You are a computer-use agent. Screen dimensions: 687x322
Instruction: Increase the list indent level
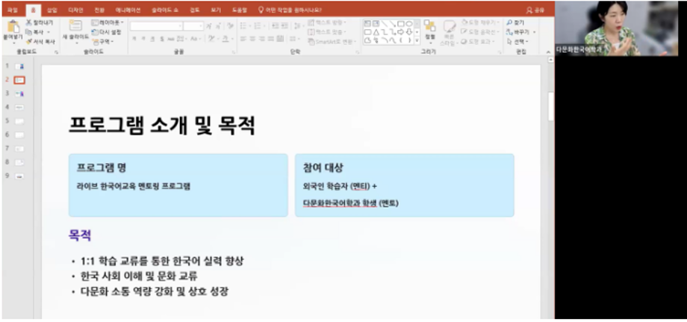284,26
